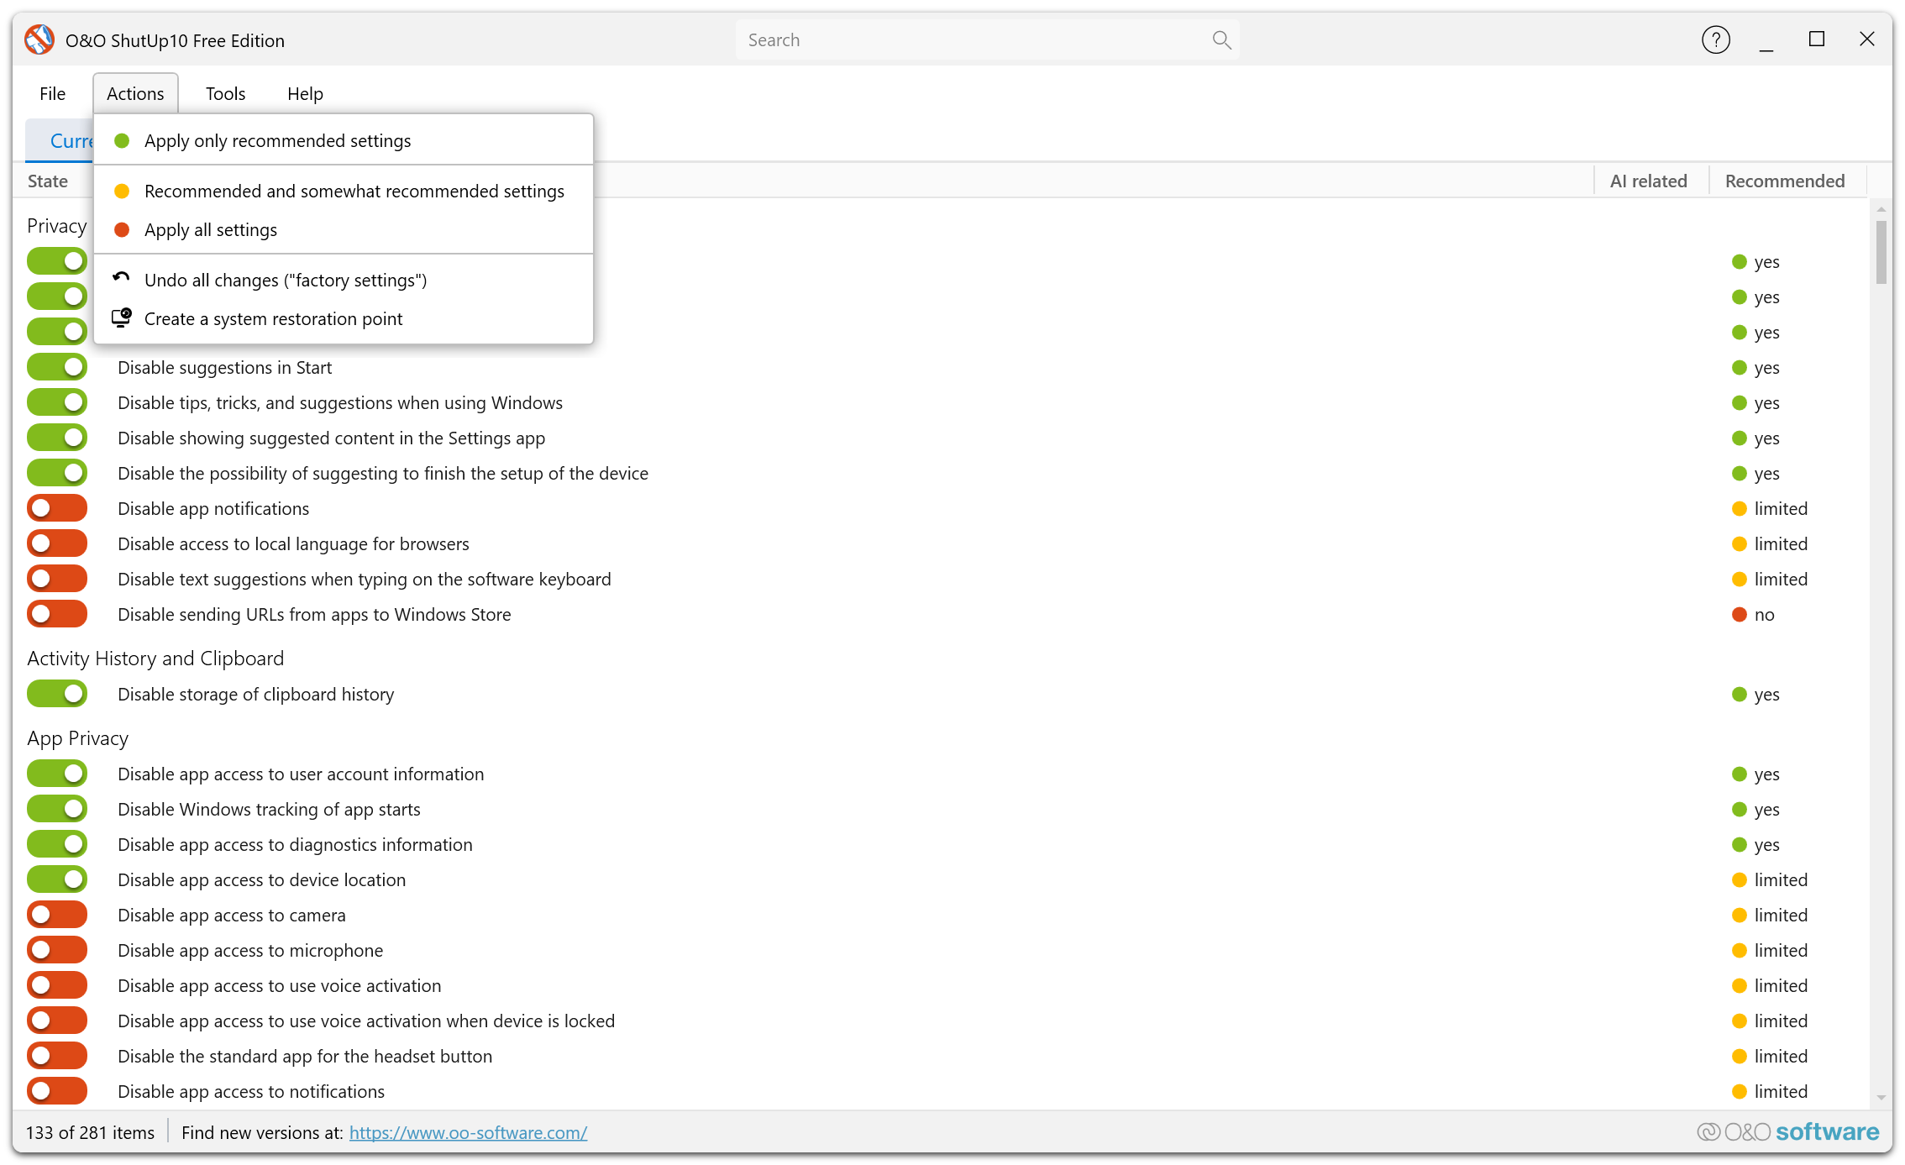Enable Disable app access to notifications switch
This screenshot has width=1905, height=1165.
(57, 1091)
